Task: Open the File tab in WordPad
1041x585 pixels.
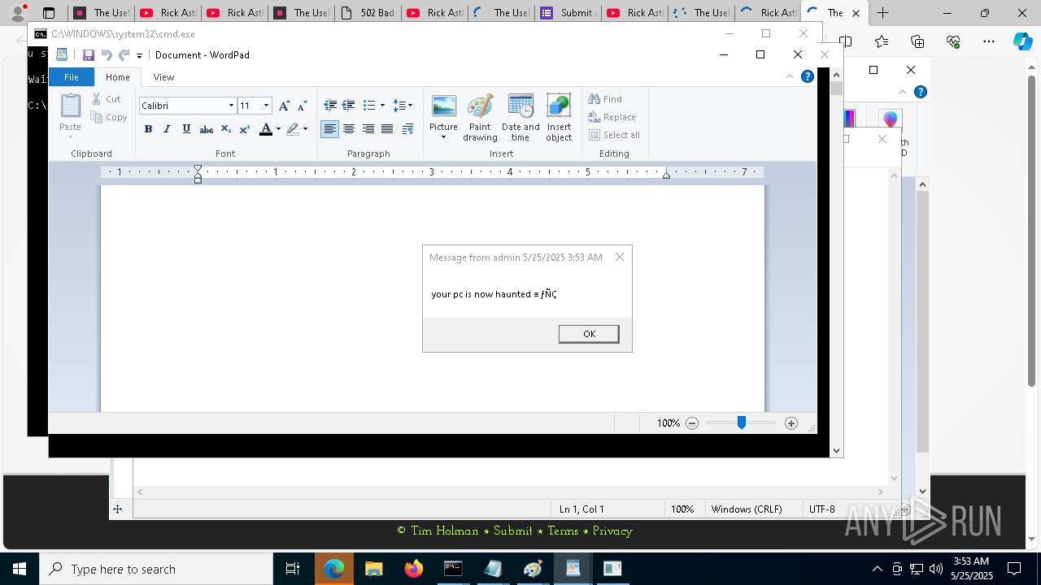Action: point(72,77)
